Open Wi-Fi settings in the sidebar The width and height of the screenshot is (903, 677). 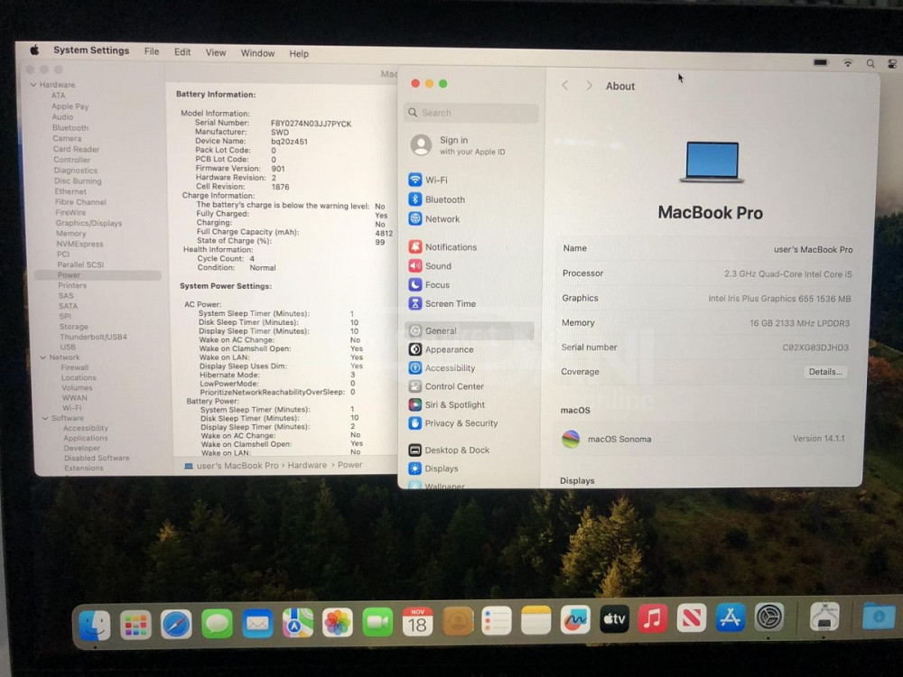click(x=435, y=181)
